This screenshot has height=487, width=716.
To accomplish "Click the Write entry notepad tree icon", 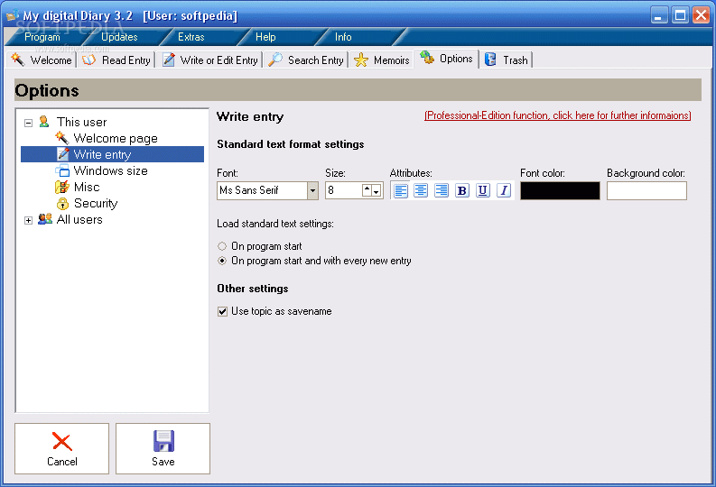I will (x=63, y=154).
